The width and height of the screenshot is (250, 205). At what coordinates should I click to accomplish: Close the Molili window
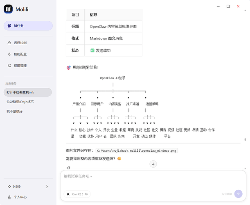click(x=238, y=7)
